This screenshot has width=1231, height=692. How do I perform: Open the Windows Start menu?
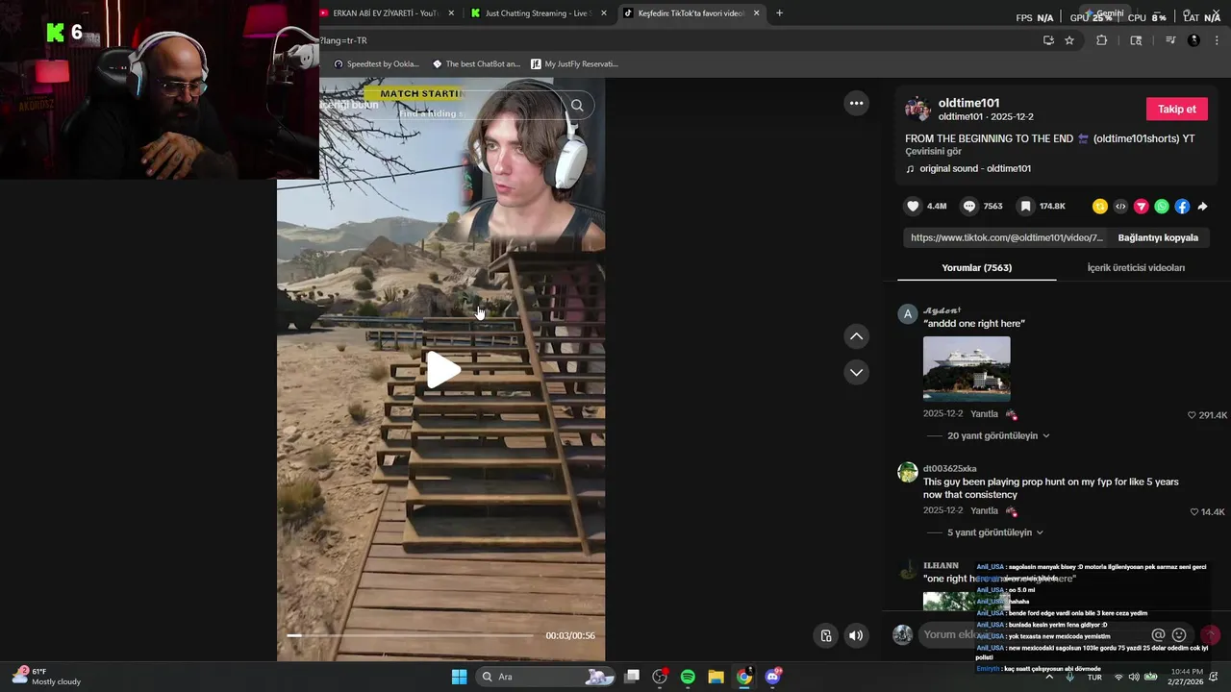tap(460, 677)
